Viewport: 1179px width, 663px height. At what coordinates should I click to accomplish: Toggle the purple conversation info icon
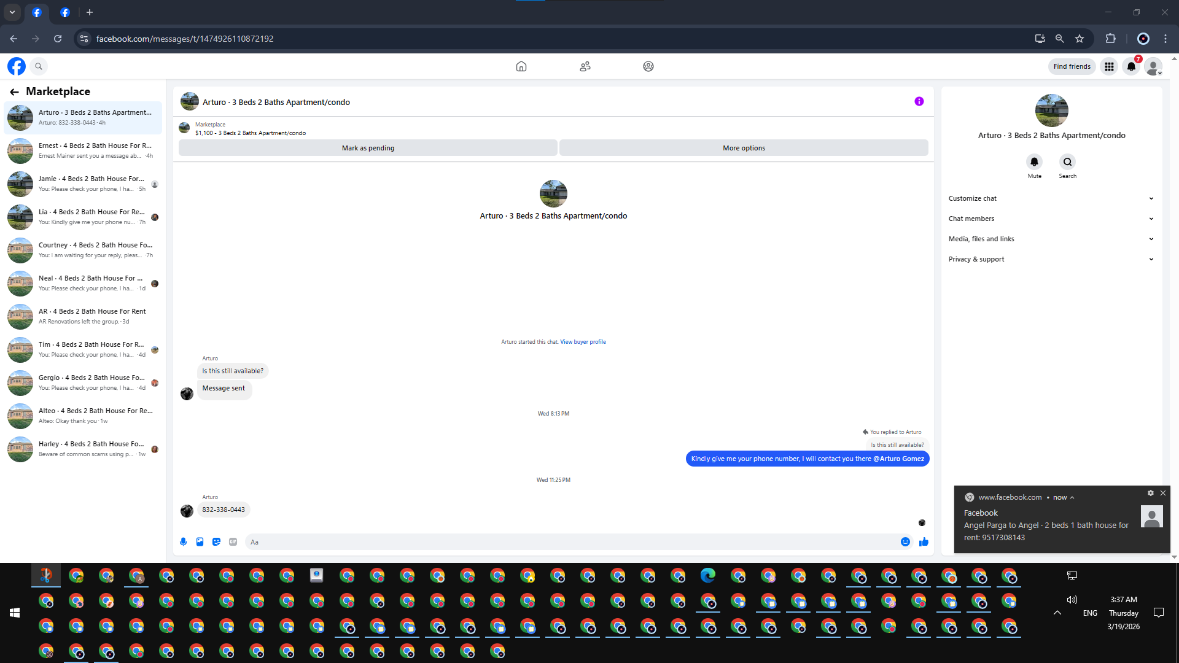tap(919, 101)
